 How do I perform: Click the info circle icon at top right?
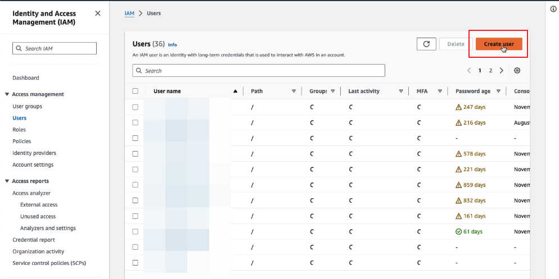tap(553, 10)
